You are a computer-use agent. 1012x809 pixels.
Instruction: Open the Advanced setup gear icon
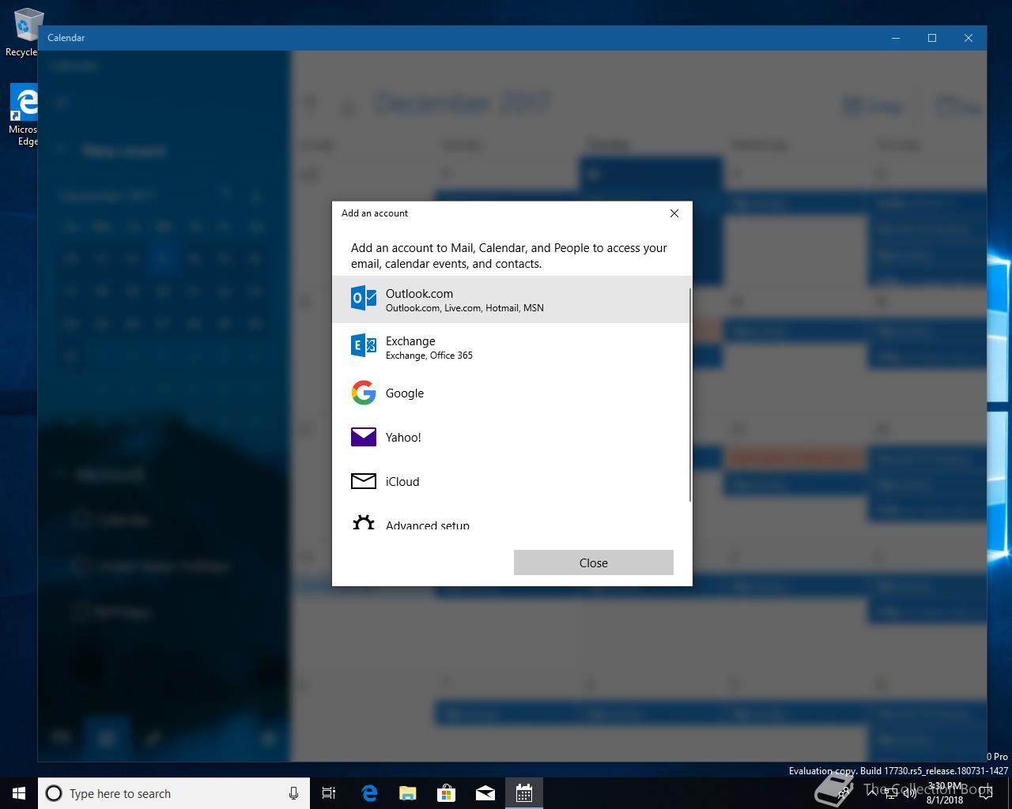(x=364, y=522)
